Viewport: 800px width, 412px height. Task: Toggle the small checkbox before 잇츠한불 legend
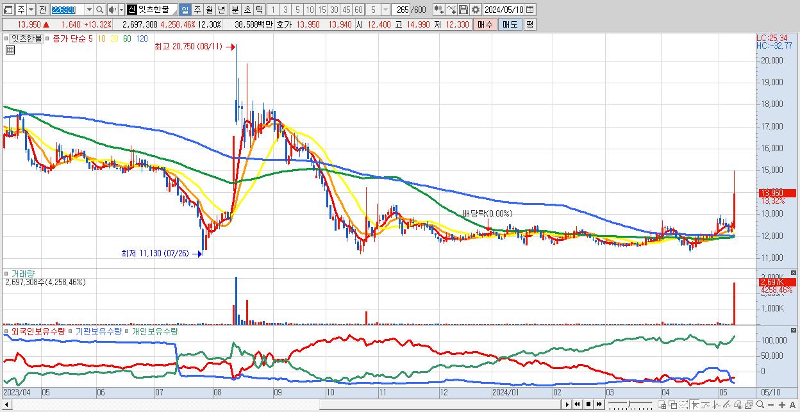(7, 38)
